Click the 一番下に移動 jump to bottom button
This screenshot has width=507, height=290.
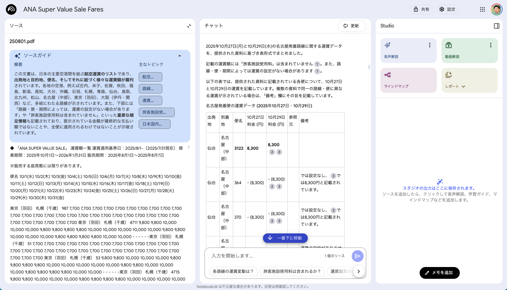(285, 238)
